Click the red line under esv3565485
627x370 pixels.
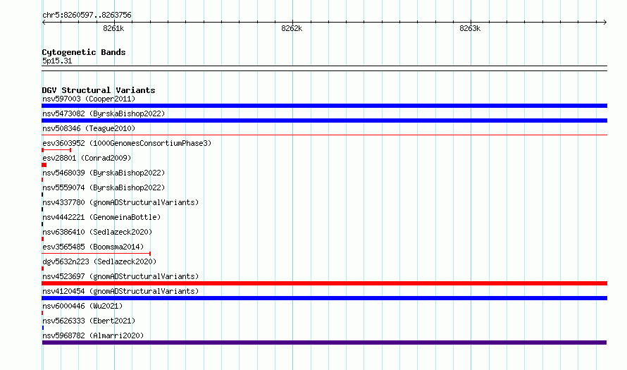(96, 254)
